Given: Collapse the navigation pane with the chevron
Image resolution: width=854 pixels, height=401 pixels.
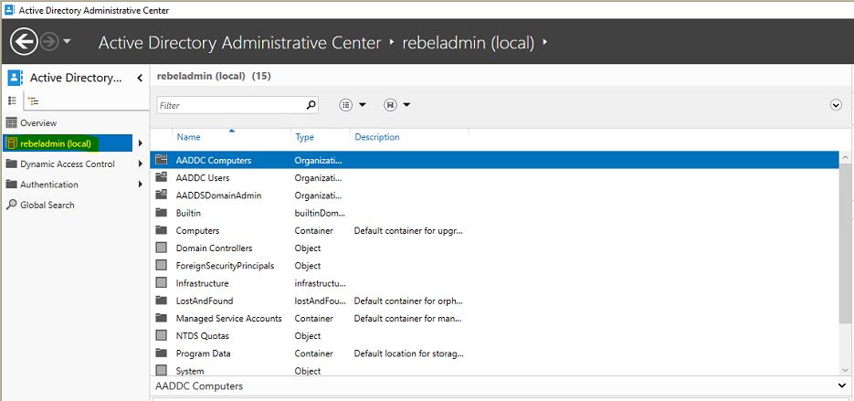Looking at the screenshot, I should pos(140,78).
